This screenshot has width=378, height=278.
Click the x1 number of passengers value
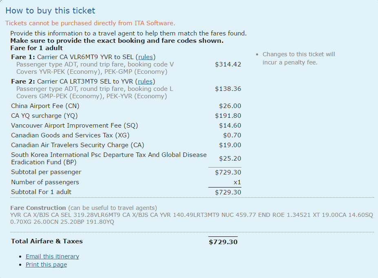(x=237, y=182)
